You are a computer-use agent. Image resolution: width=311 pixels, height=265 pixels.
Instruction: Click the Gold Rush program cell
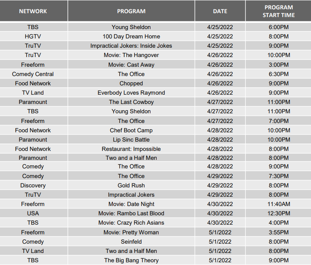[131, 185]
